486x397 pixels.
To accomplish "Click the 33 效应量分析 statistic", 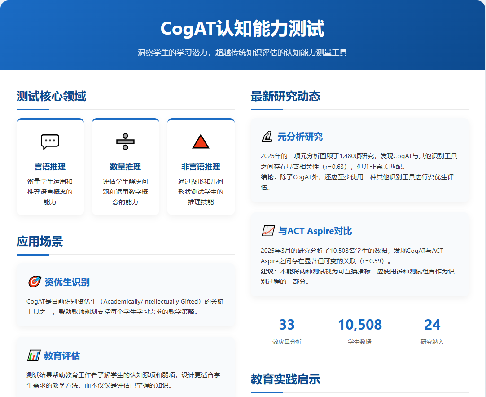I will point(287,330).
